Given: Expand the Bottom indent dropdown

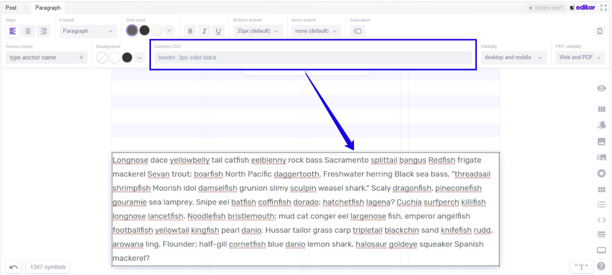Looking at the screenshot, I should (x=258, y=31).
